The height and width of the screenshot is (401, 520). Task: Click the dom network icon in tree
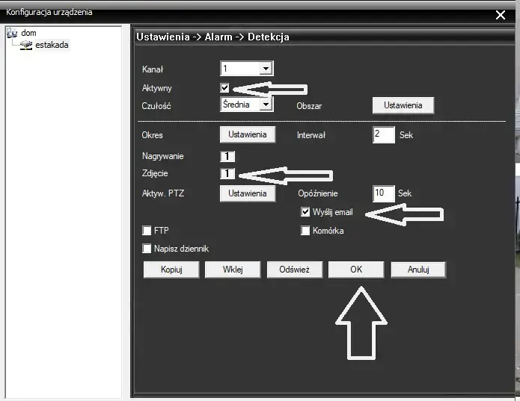click(12, 33)
